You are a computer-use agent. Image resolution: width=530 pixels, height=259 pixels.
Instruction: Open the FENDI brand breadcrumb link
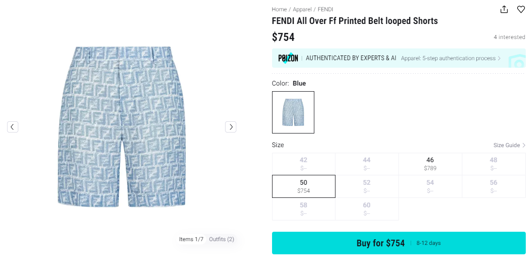(325, 9)
